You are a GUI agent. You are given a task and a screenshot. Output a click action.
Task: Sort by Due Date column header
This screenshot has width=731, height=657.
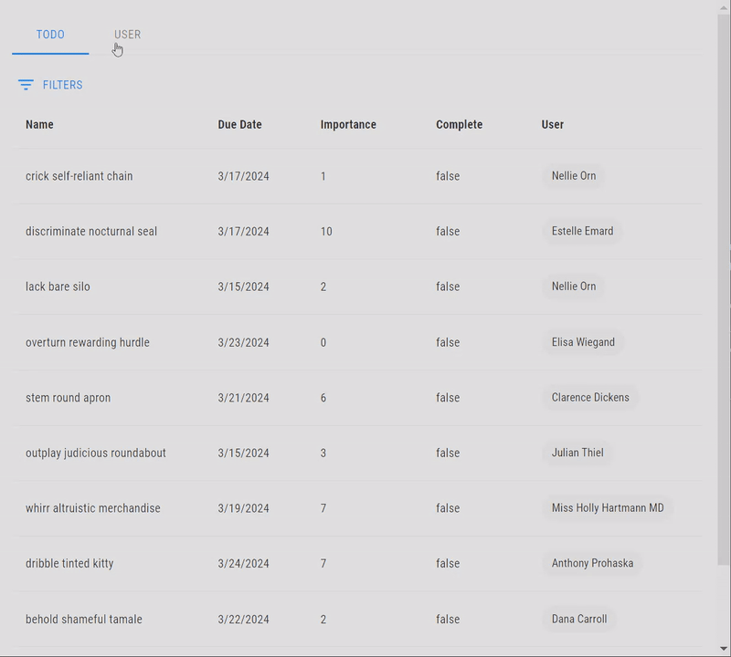[x=239, y=124]
